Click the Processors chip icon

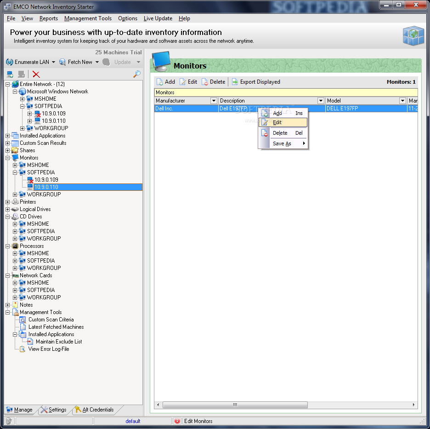point(15,246)
